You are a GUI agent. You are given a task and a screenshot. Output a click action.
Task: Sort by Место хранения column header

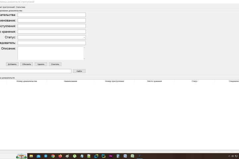click(x=155, y=81)
